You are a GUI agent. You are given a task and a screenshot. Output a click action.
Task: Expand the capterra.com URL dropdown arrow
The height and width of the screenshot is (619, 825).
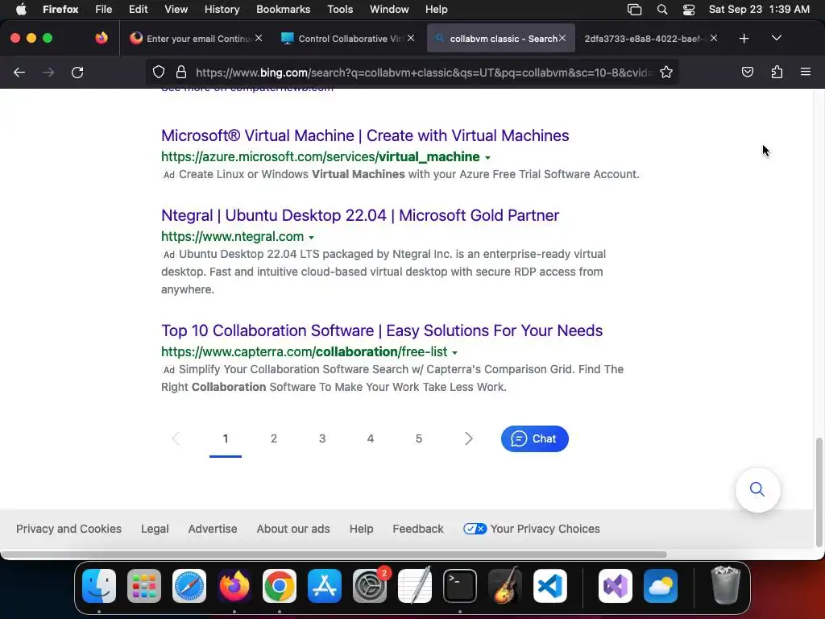(x=454, y=353)
